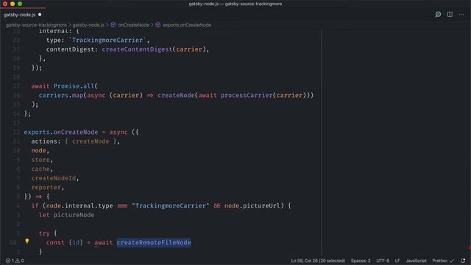
Task: Click the store parameter
Action: point(40,160)
